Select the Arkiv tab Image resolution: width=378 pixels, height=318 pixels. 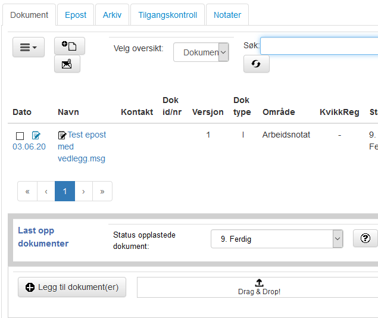pos(112,15)
